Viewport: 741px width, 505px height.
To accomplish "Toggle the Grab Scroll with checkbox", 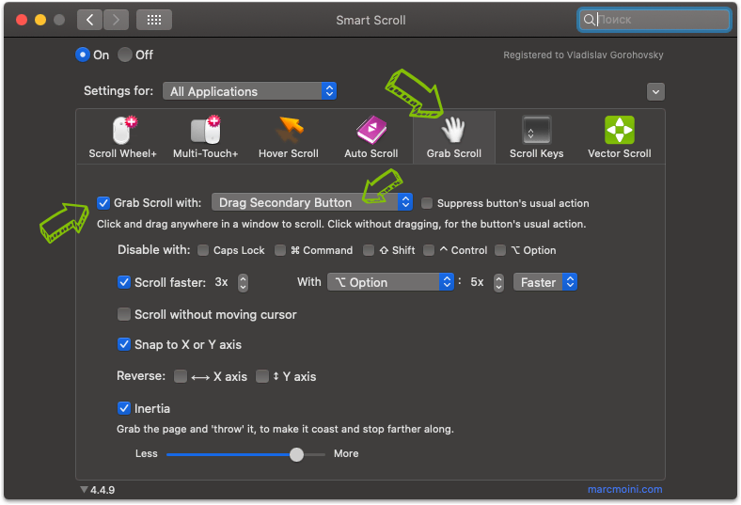I will click(103, 203).
